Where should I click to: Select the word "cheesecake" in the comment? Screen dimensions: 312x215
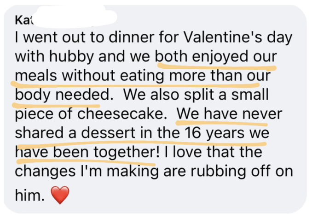coord(122,113)
